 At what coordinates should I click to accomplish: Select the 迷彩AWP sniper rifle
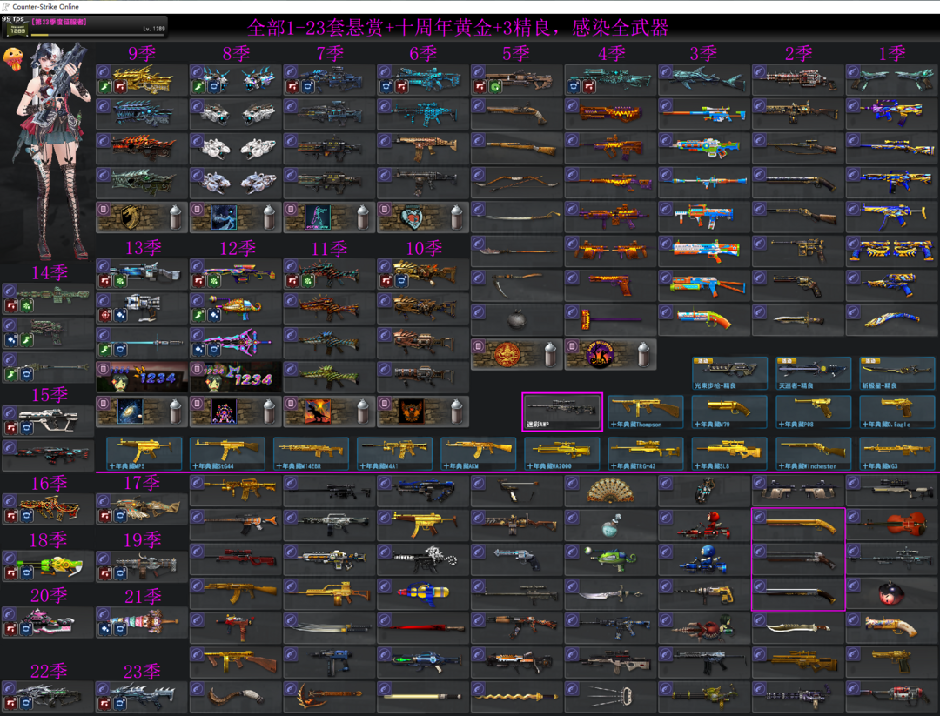click(x=562, y=412)
